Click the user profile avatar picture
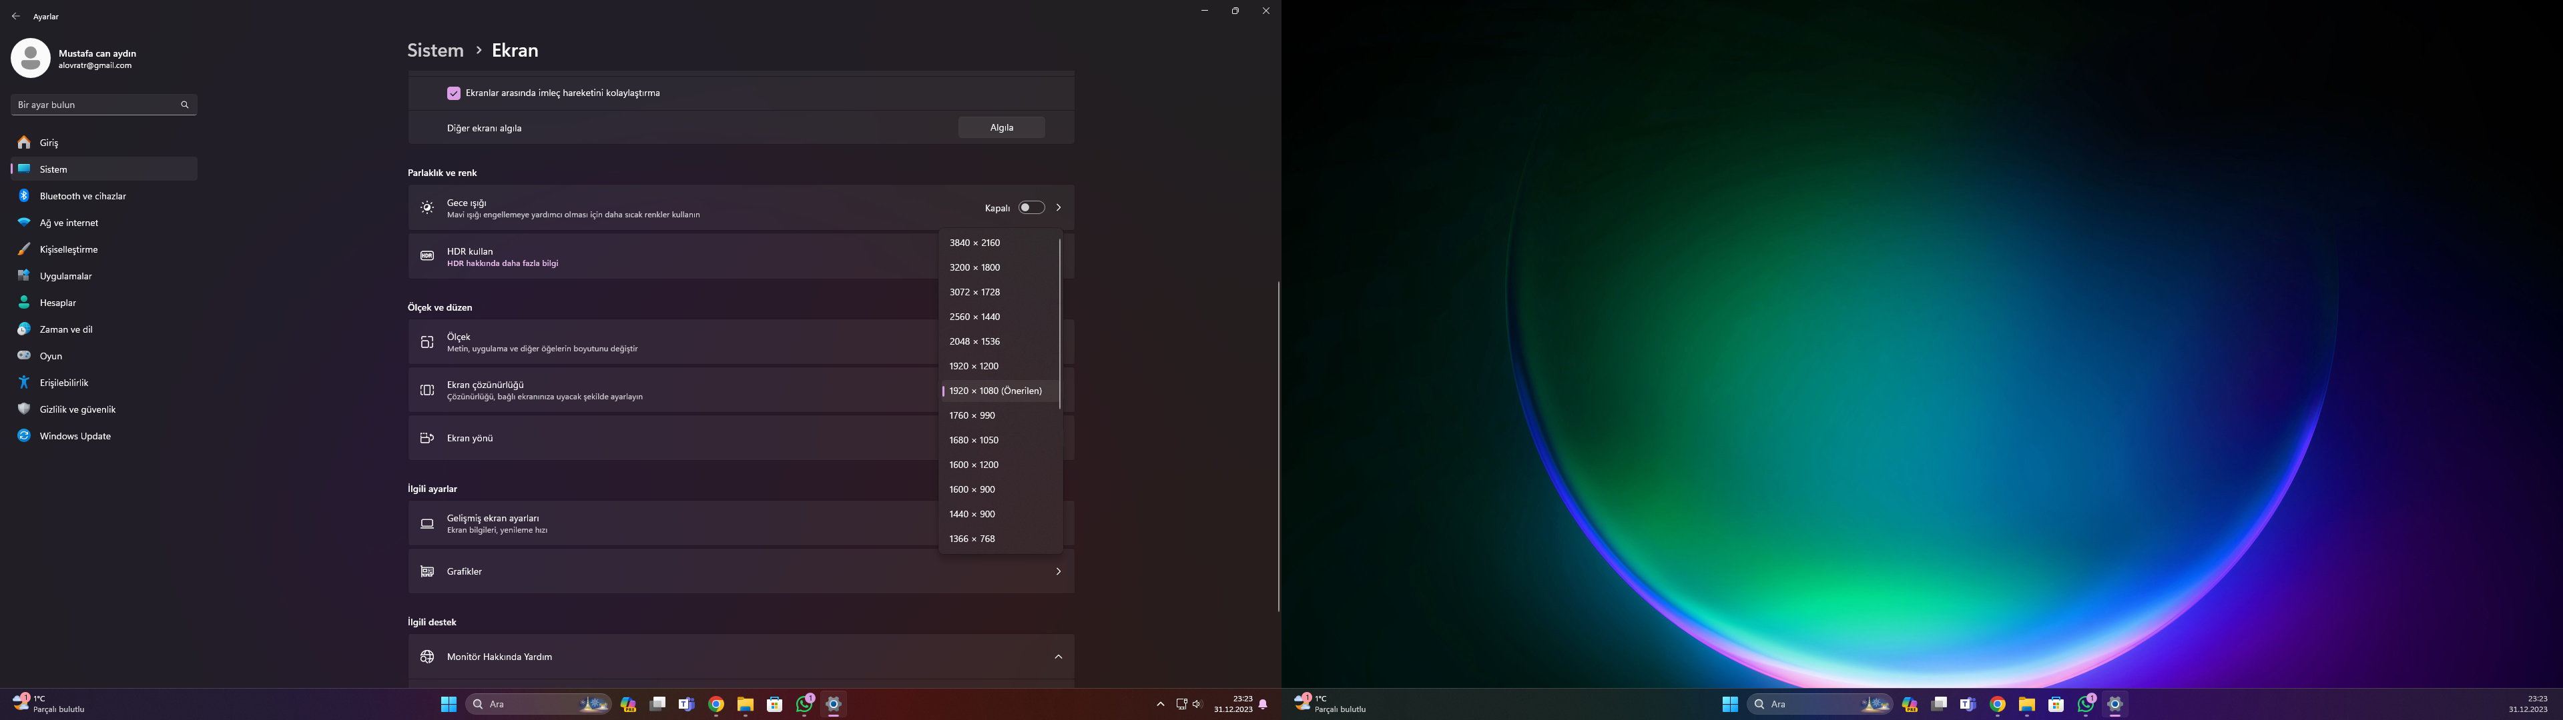Viewport: 2563px width, 720px height. pos(31,59)
